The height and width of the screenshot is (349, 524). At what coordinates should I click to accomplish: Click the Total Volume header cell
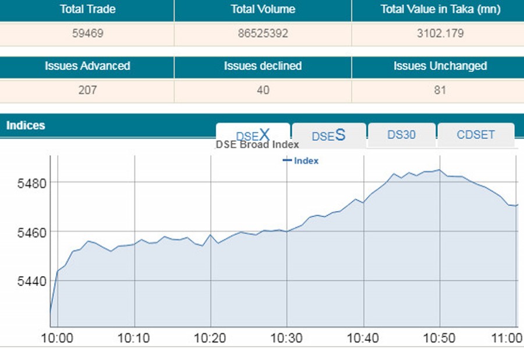coord(263,10)
